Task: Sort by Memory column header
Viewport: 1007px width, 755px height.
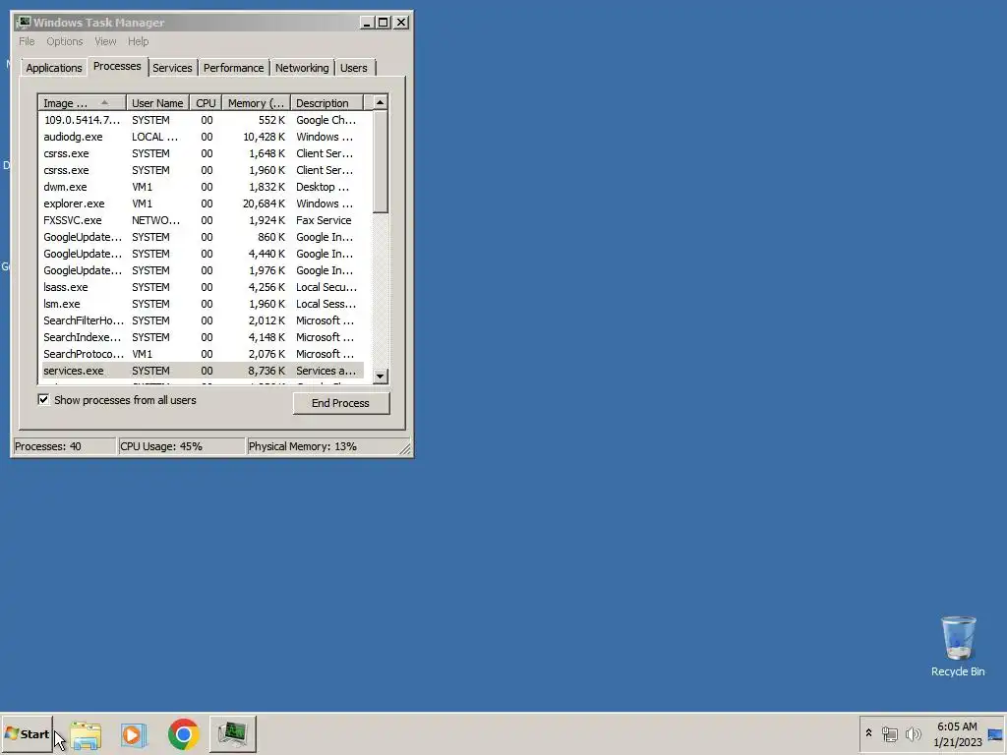Action: (x=257, y=103)
